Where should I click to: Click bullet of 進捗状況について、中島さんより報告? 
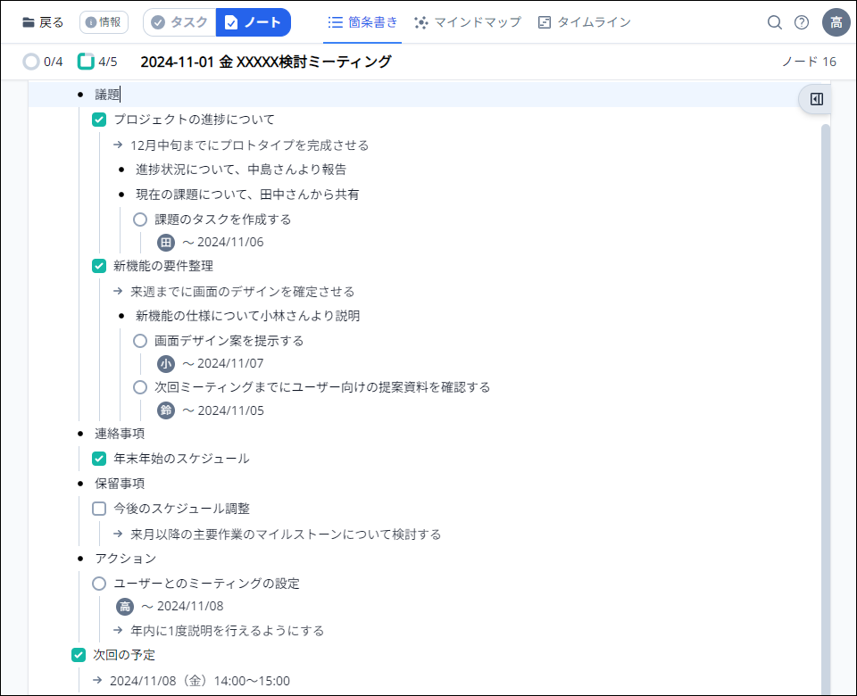[121, 170]
